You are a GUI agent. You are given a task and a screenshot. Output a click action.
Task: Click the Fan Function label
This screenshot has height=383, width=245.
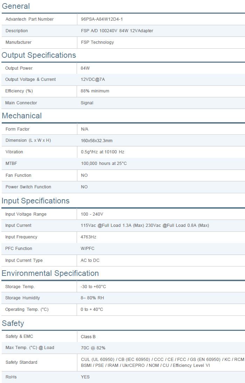(18, 175)
